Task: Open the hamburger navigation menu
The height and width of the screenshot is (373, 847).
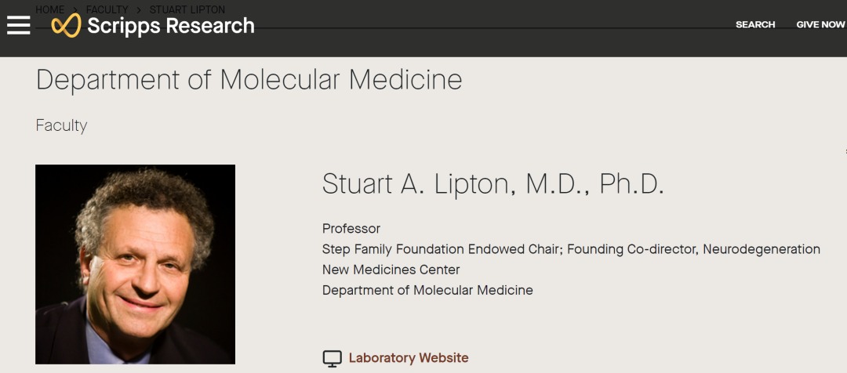Action: [18, 25]
